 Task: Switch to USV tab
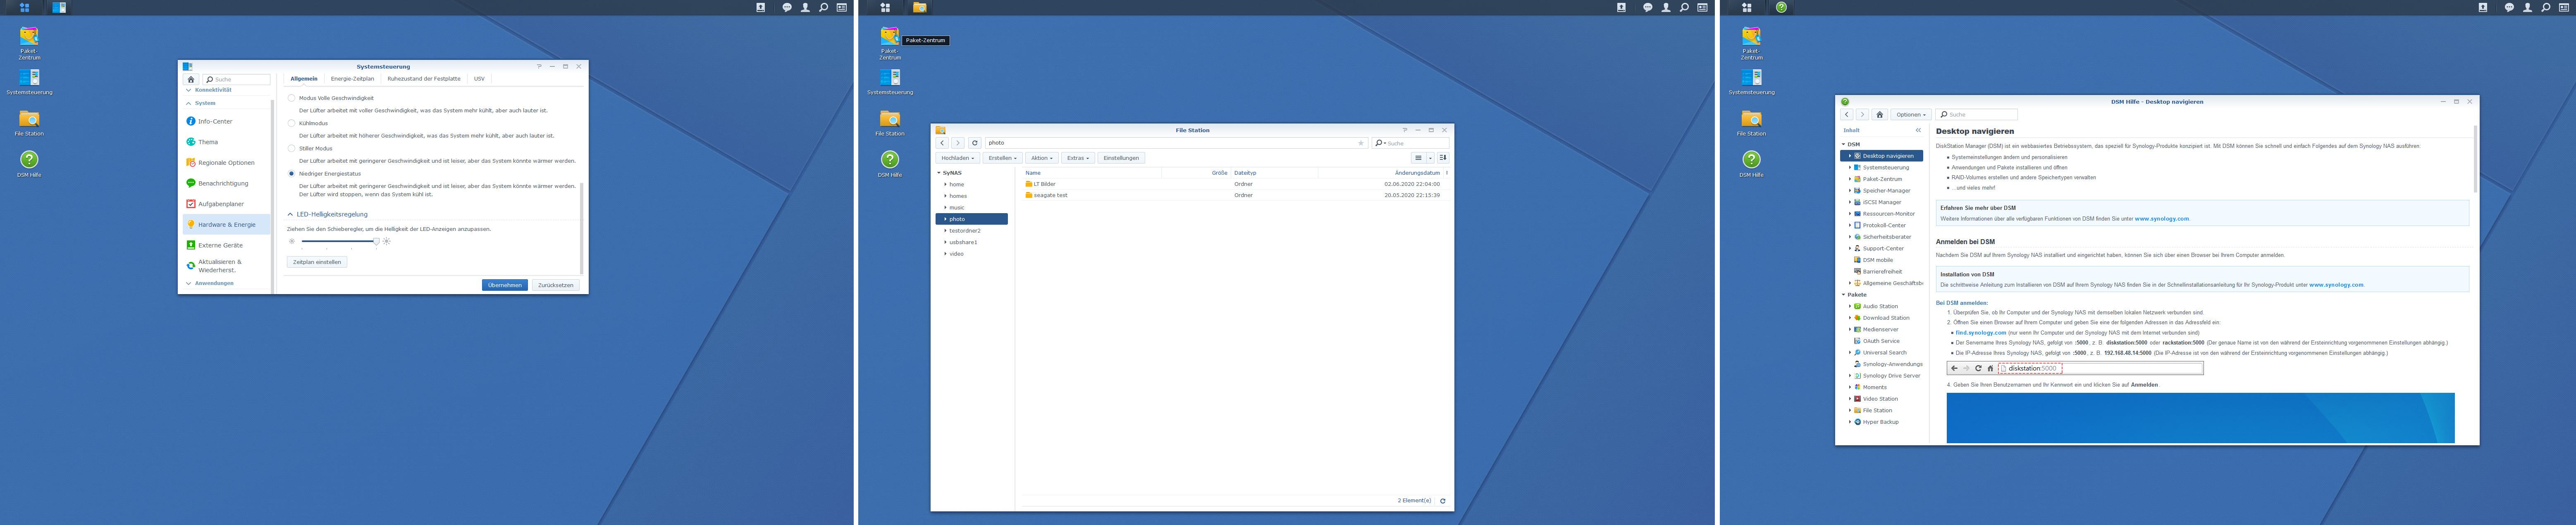[x=479, y=79]
